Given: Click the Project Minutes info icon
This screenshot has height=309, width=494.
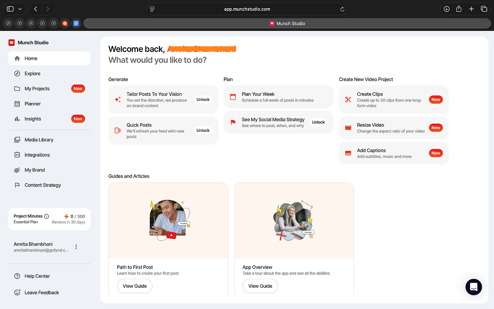Looking at the screenshot, I should click(46, 216).
